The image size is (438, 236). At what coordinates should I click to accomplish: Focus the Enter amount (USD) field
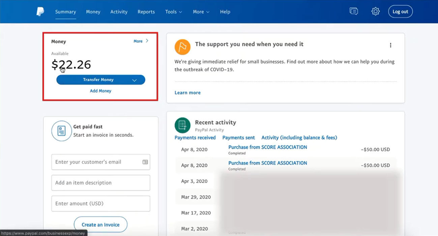(100, 204)
